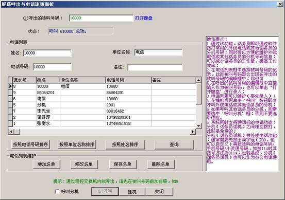Click the 按照电话号码排序 button

[x=30, y=144]
